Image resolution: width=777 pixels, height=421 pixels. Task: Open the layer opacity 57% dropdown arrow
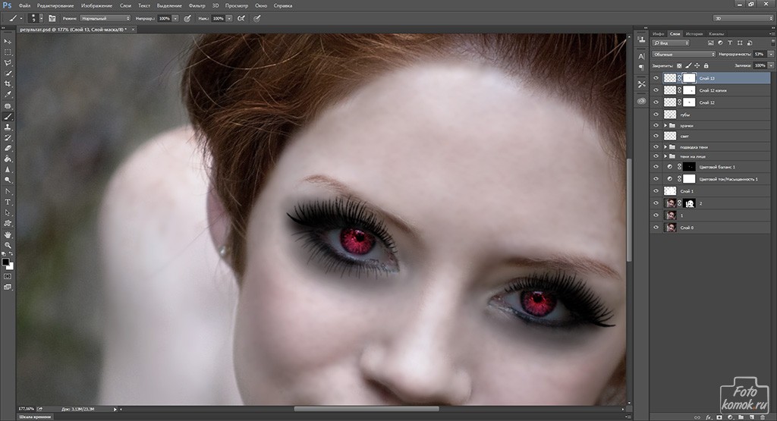pos(771,54)
